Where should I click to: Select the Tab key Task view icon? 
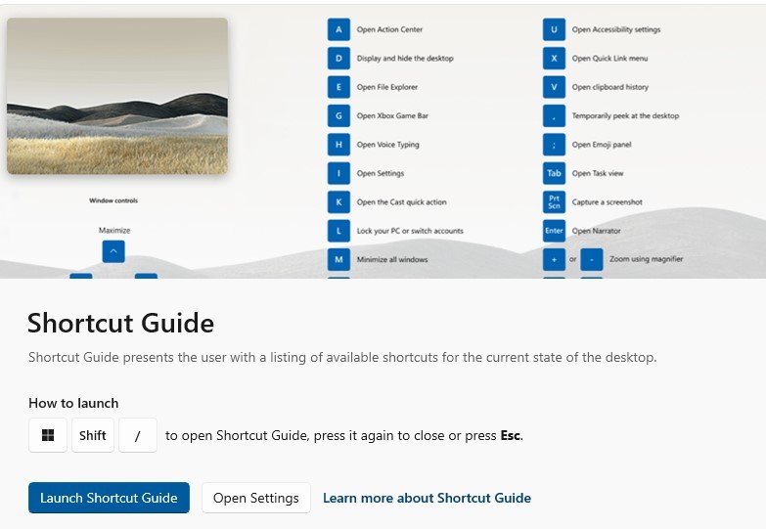click(x=554, y=173)
